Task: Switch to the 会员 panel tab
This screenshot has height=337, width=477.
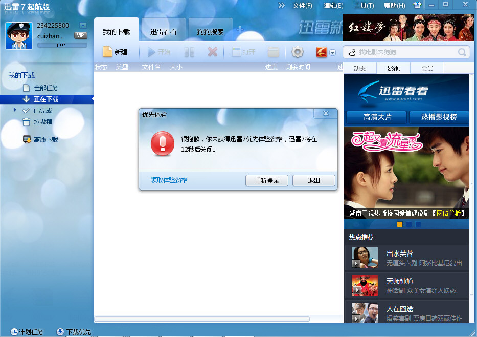Action: click(427, 68)
